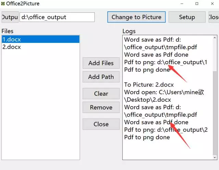Minimize the Office2Picture window

[182, 4]
